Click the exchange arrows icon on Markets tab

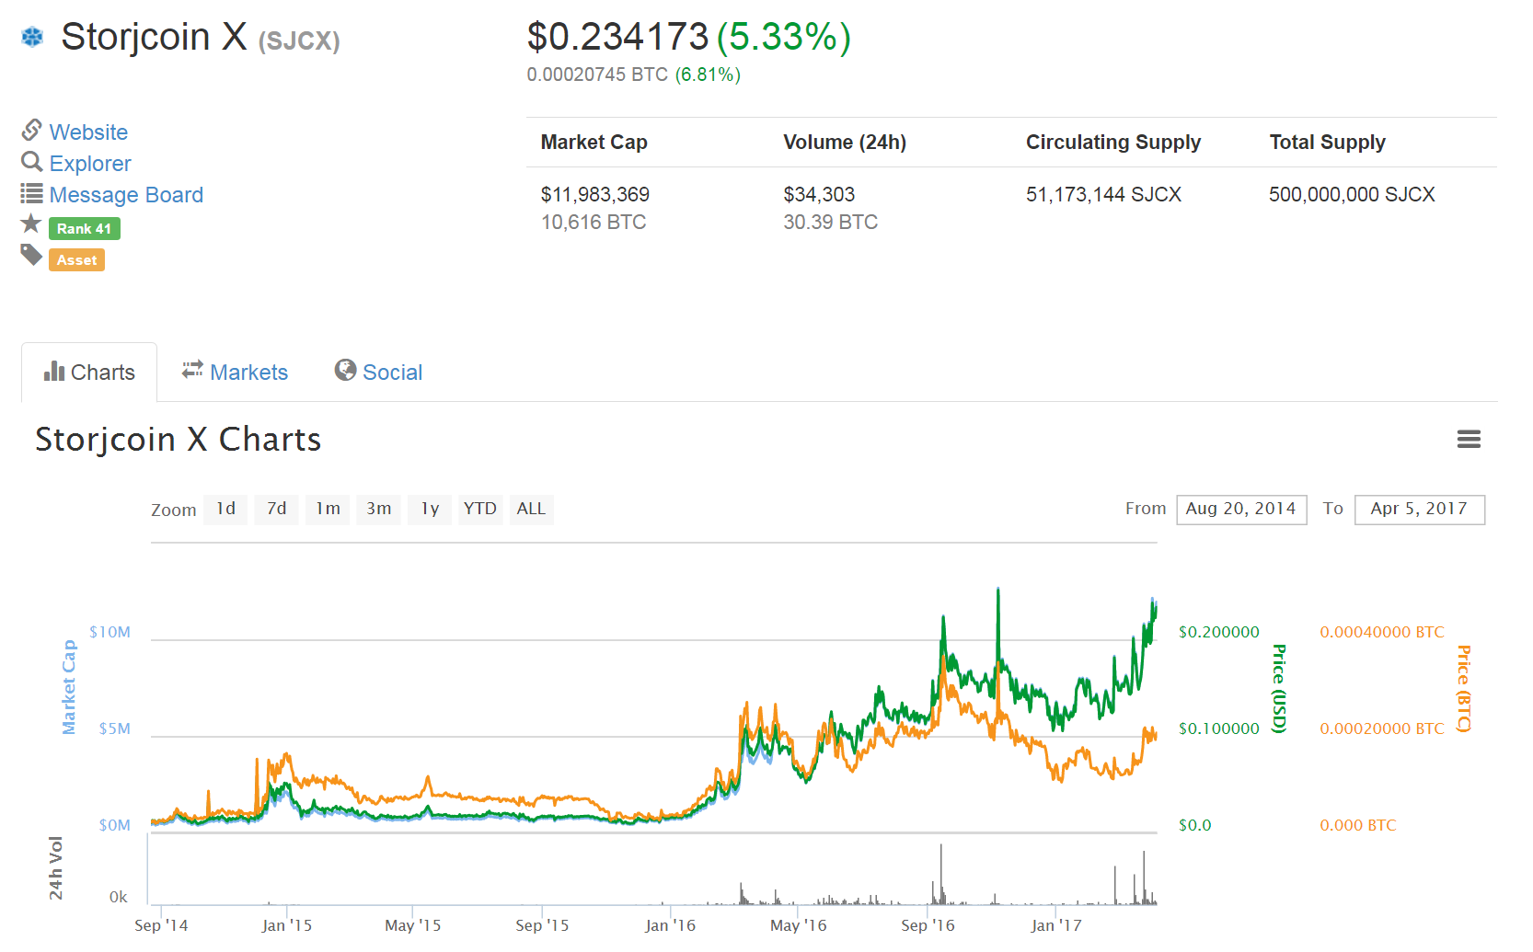point(192,370)
